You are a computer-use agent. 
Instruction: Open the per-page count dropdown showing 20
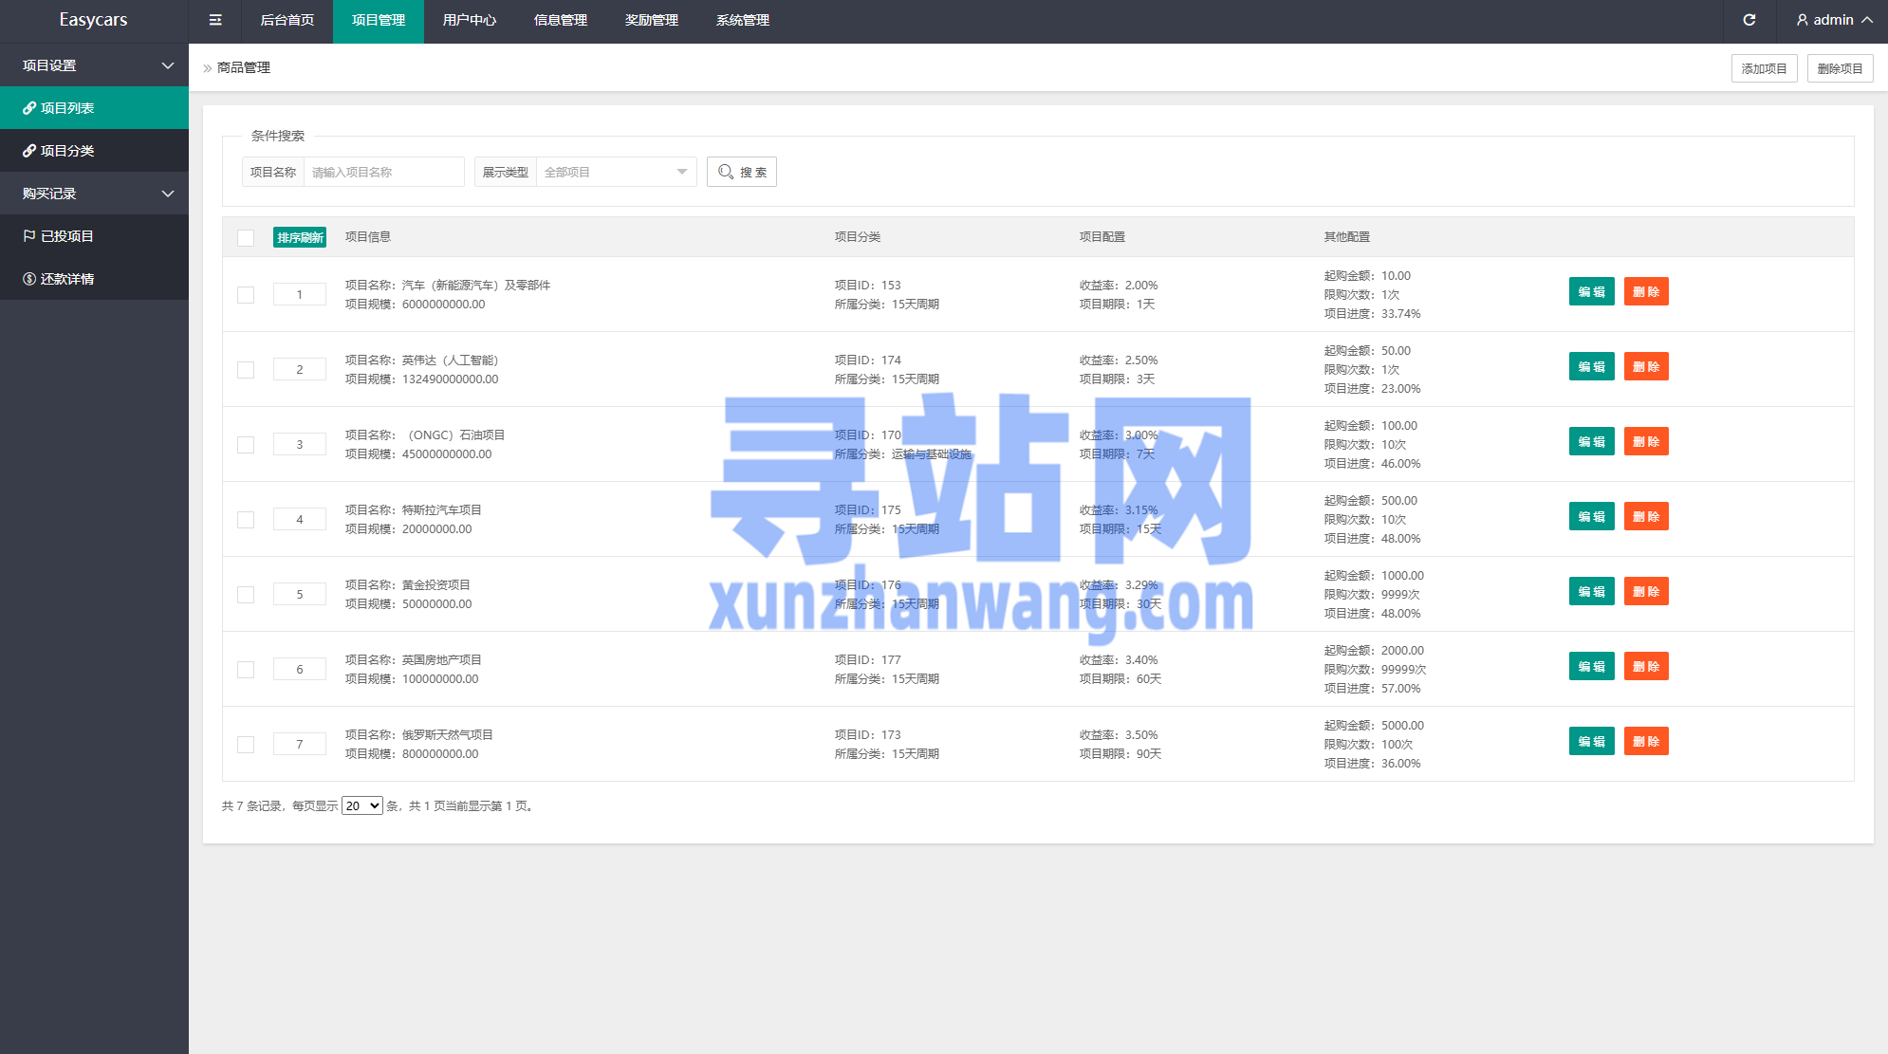coord(361,805)
